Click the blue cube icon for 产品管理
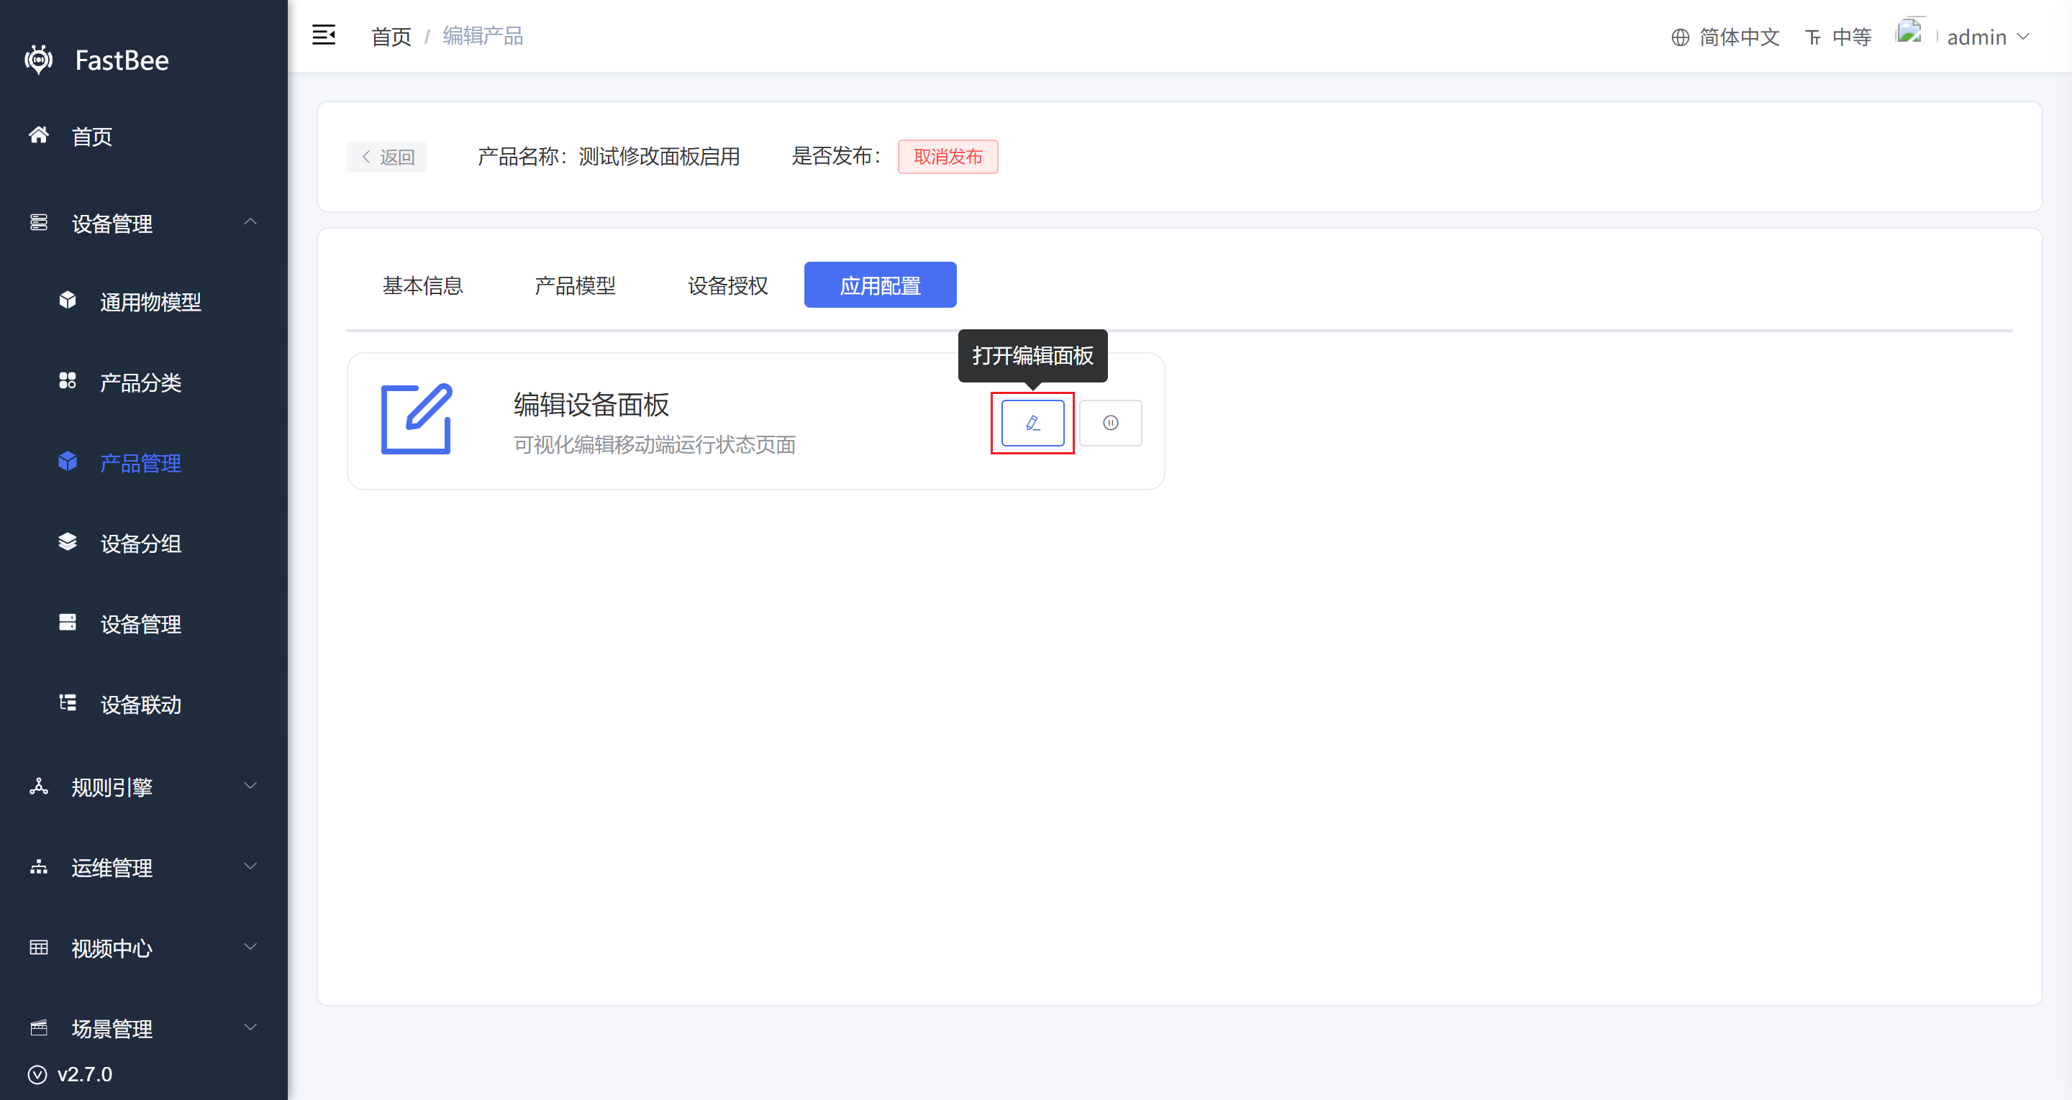Screen dimensions: 2072x1100 click(68, 462)
